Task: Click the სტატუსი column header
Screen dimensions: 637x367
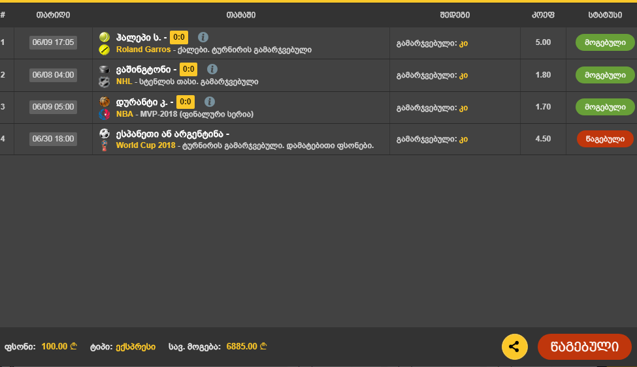Action: click(x=605, y=15)
